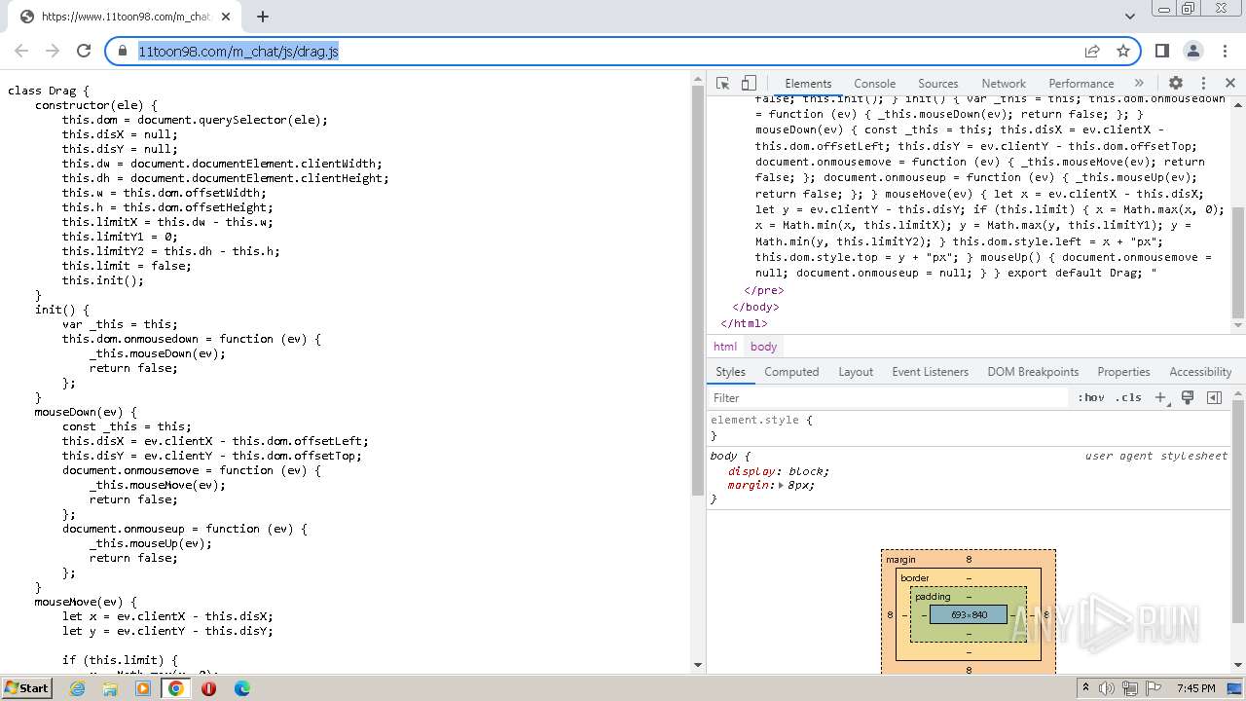The image size is (1246, 701).
Task: Expand the margin shorthand triangle
Action: point(781,485)
